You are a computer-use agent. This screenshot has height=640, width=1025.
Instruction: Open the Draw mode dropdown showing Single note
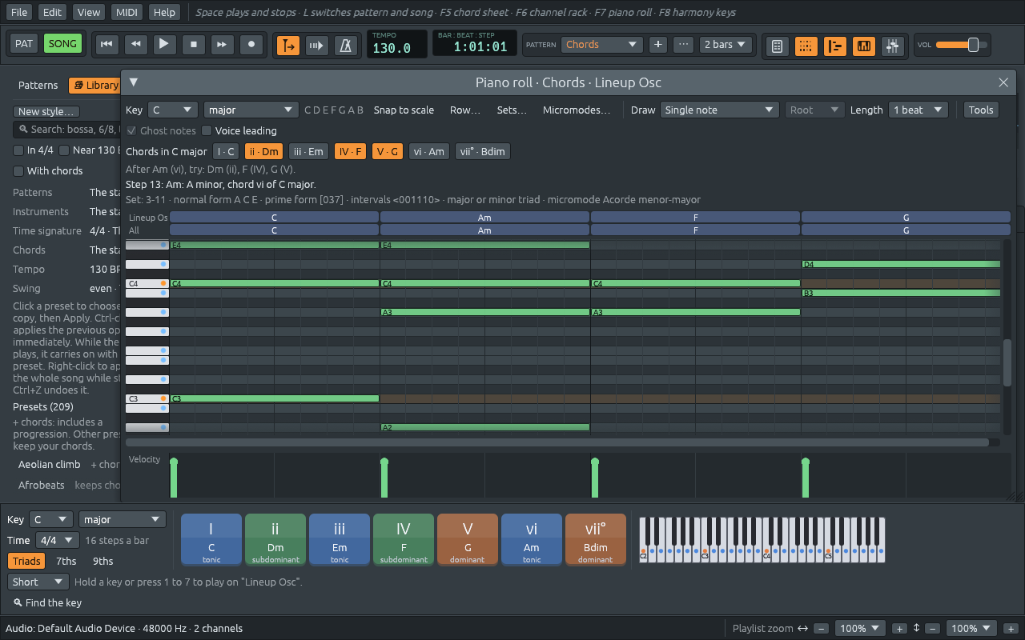718,110
